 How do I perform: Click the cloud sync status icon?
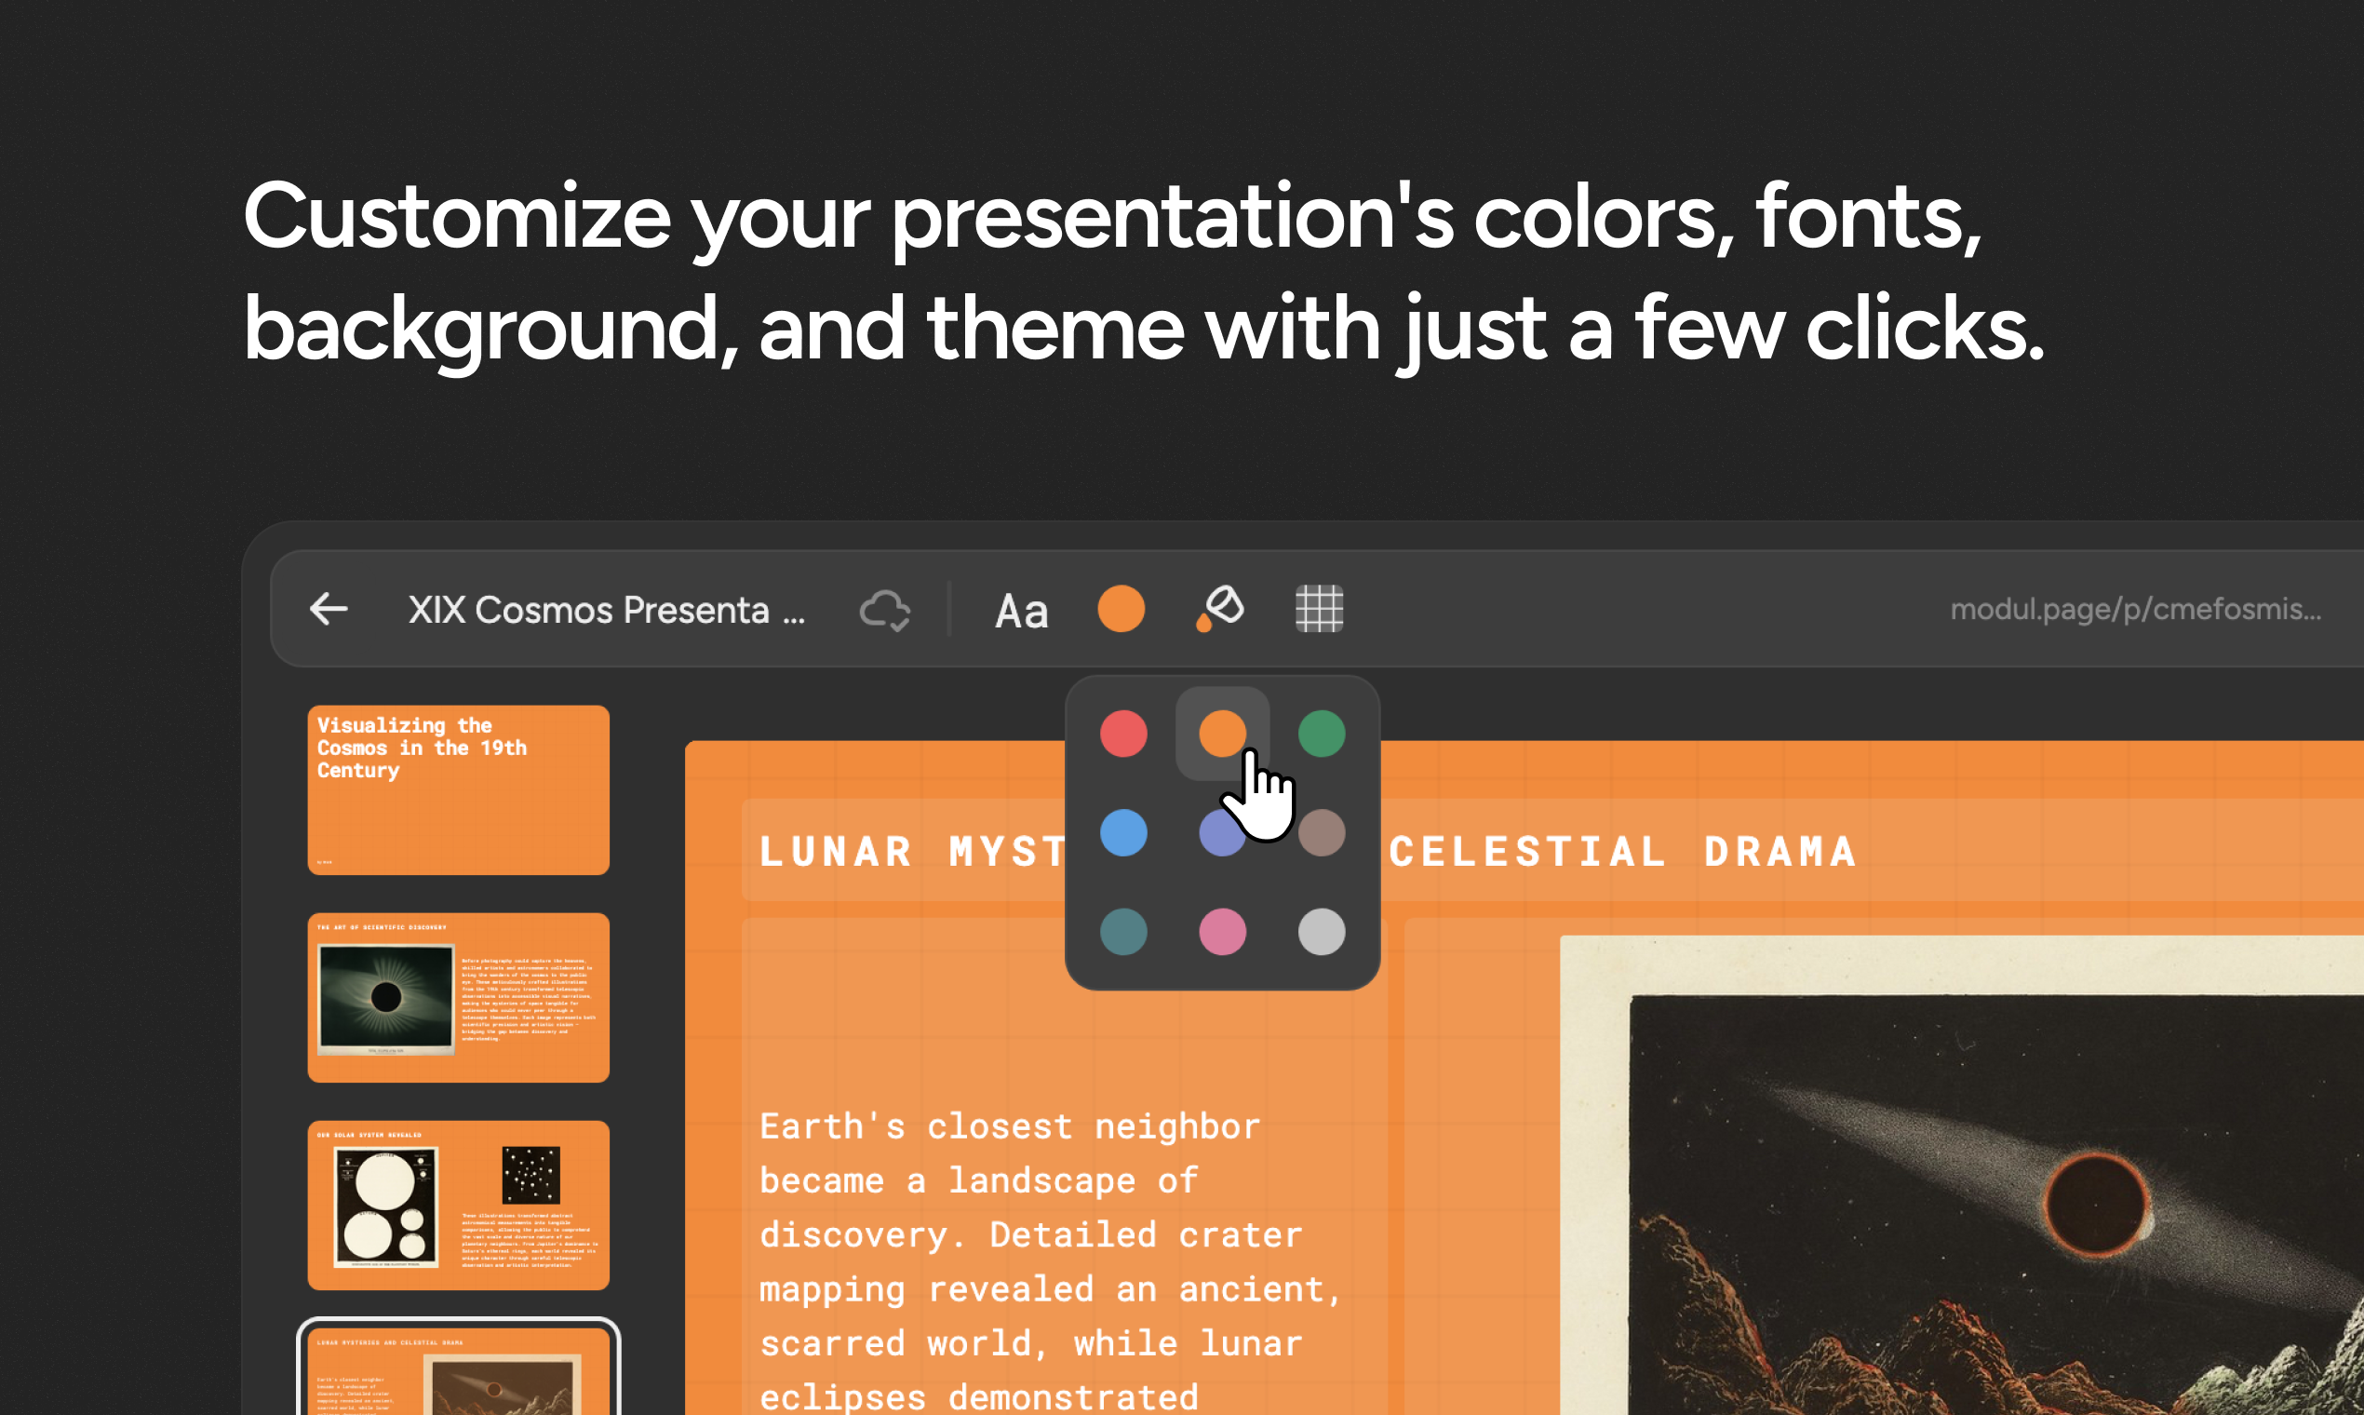click(884, 611)
